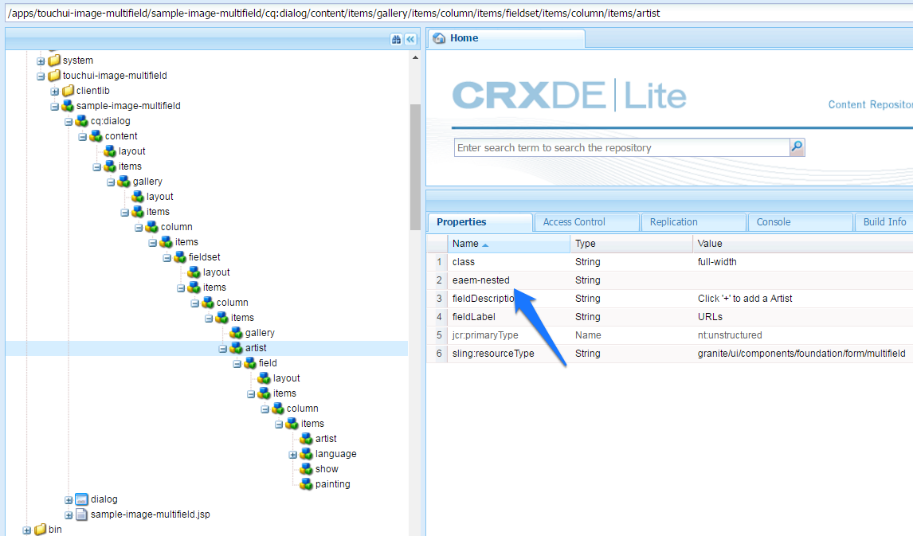Click the language node icon
This screenshot has height=536, width=913.
pyautogui.click(x=306, y=453)
